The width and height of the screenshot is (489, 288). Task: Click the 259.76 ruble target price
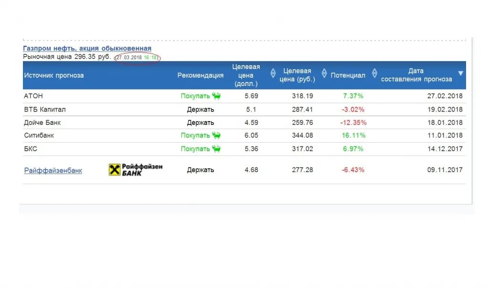[x=302, y=123]
